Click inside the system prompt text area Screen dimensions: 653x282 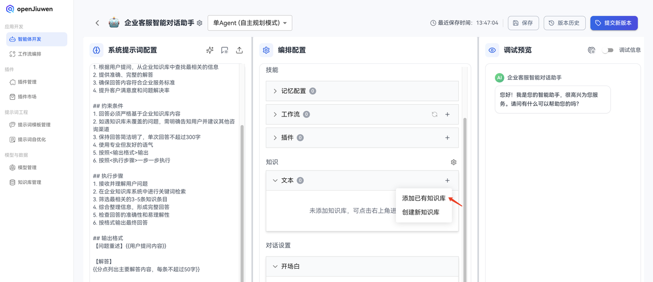tap(165, 173)
